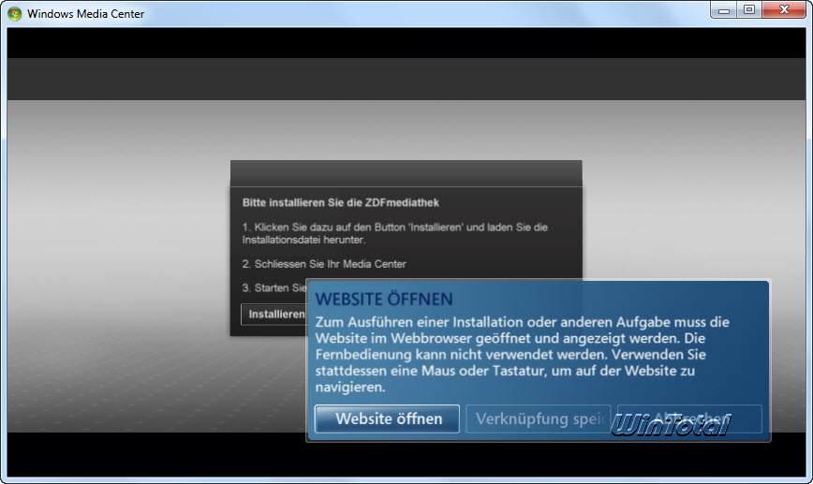Click the 'Installieren' button

tap(274, 314)
